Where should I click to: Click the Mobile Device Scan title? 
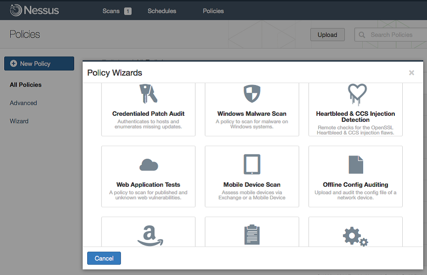pos(252,185)
